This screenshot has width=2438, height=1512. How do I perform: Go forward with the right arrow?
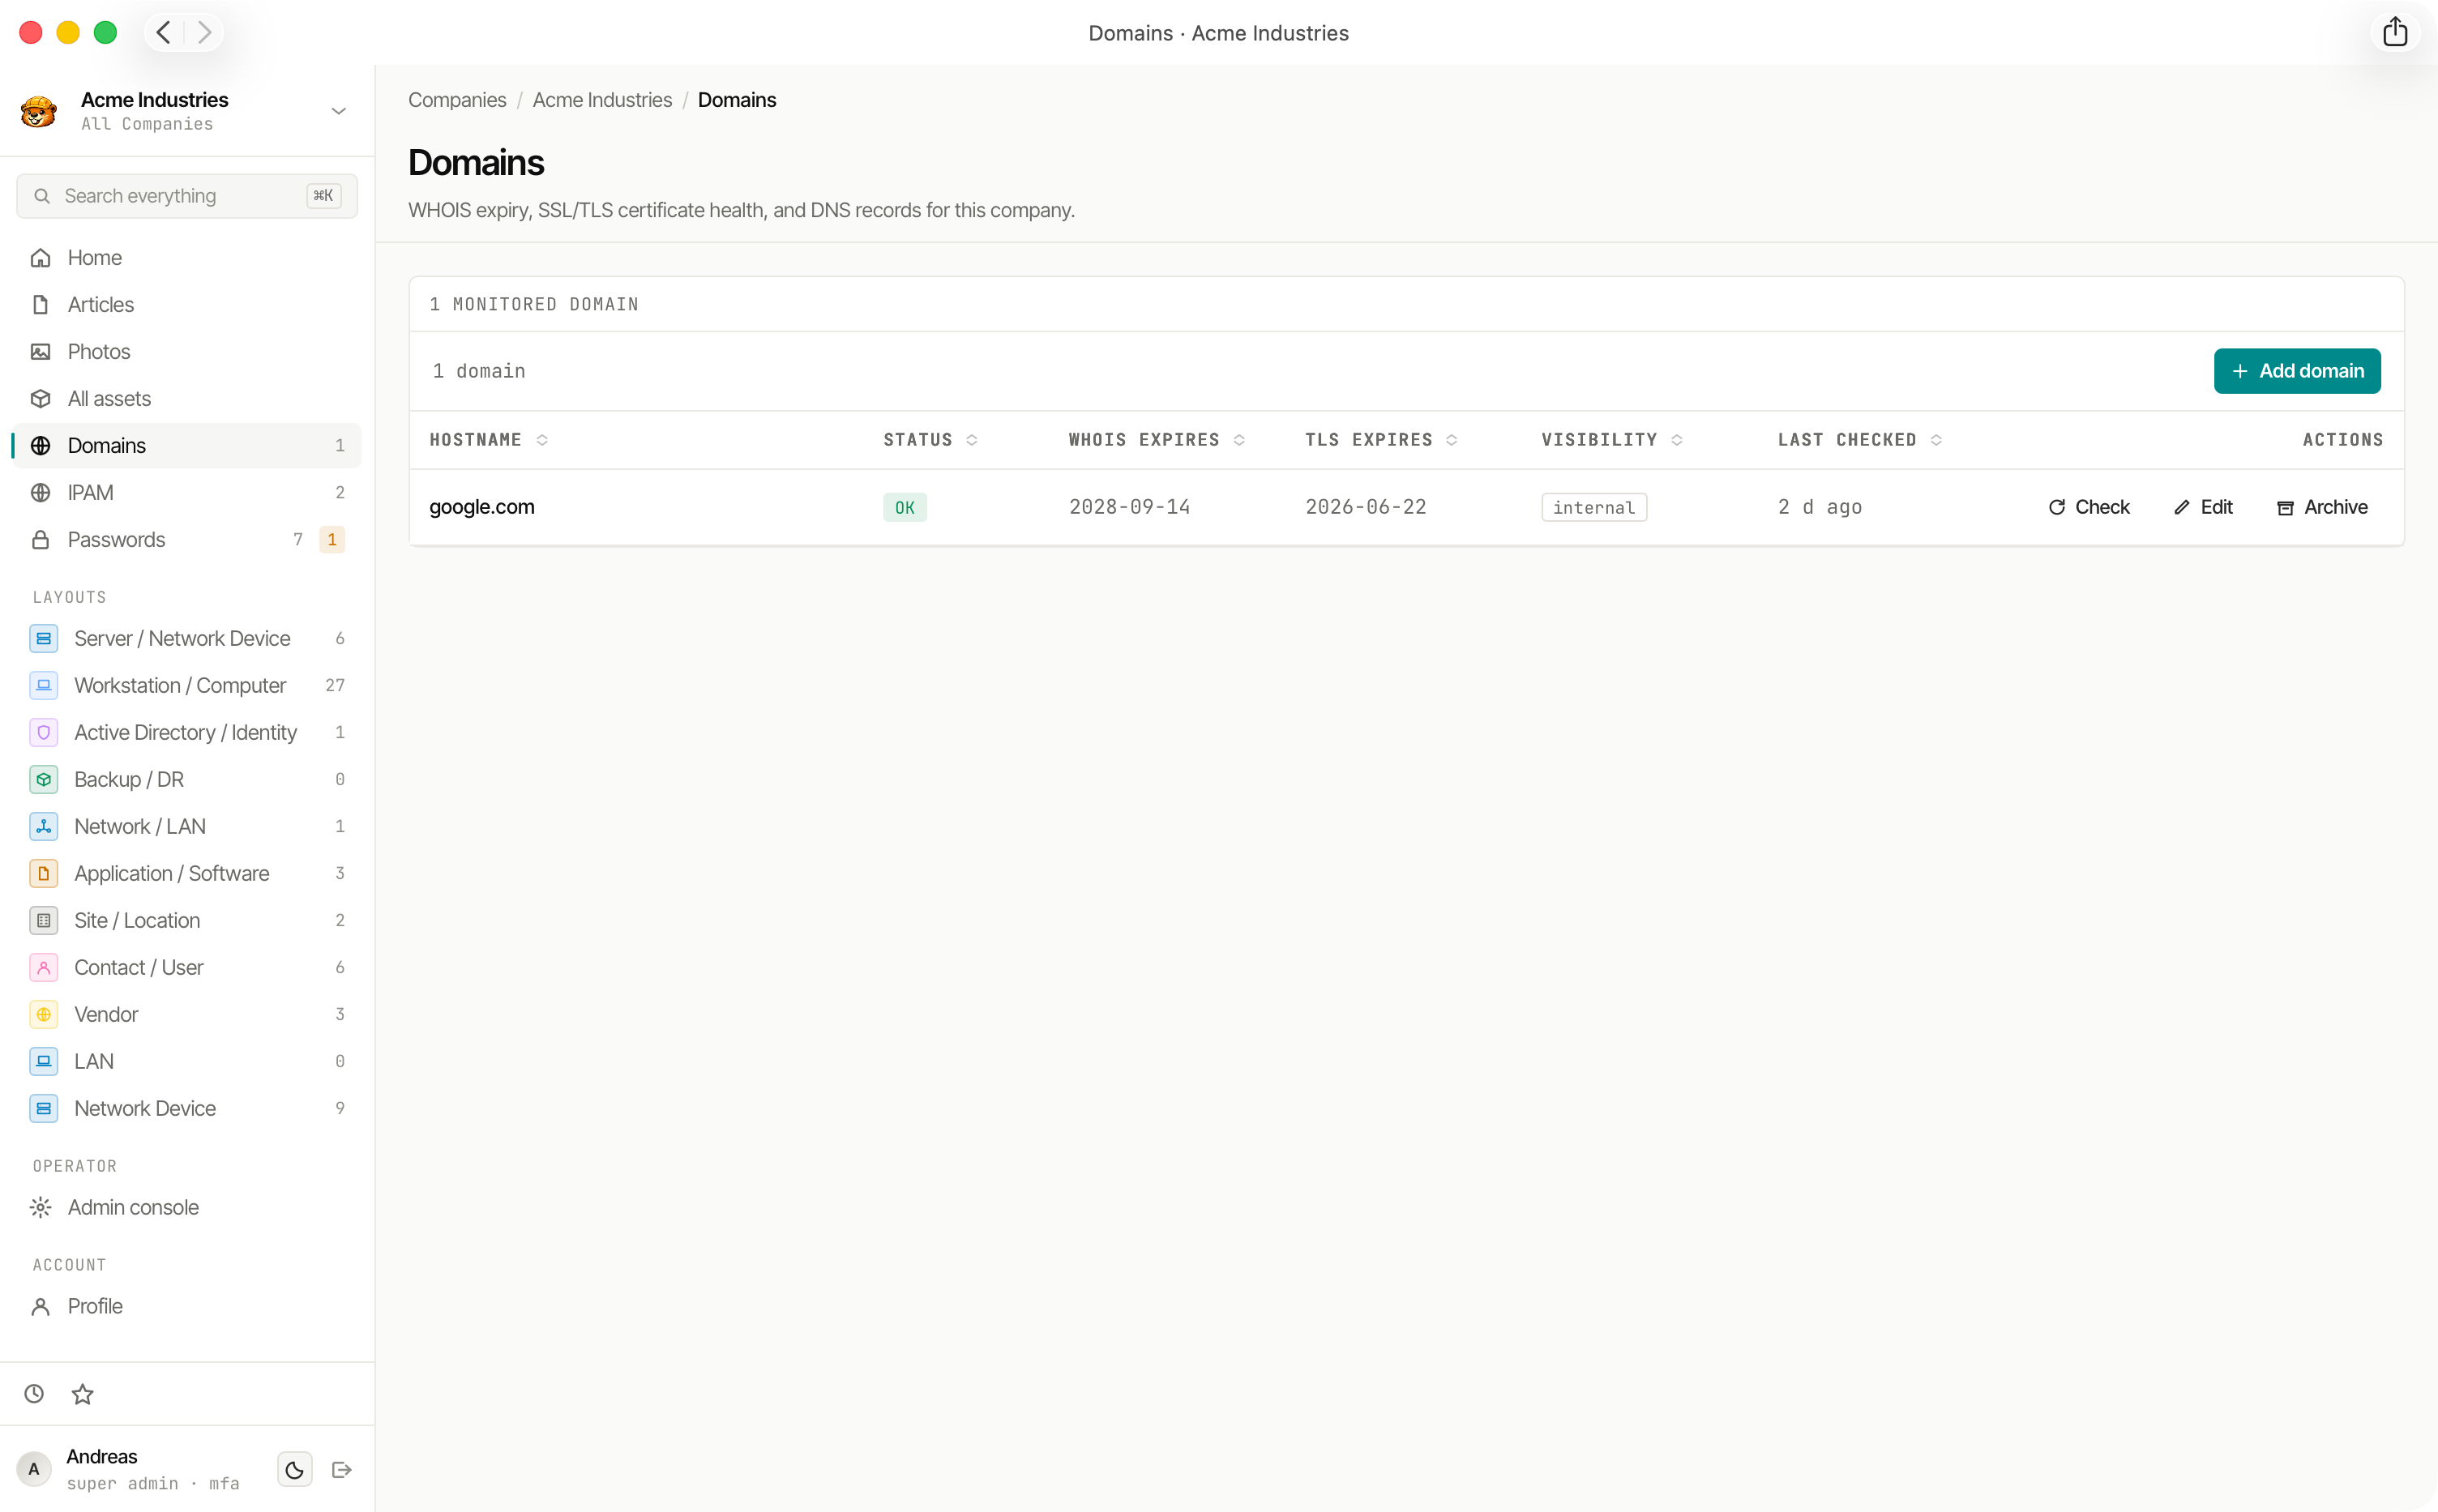pos(204,33)
